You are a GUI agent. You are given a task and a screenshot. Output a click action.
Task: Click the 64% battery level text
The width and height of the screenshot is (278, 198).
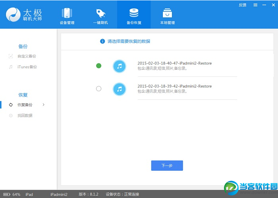[x=16, y=194]
